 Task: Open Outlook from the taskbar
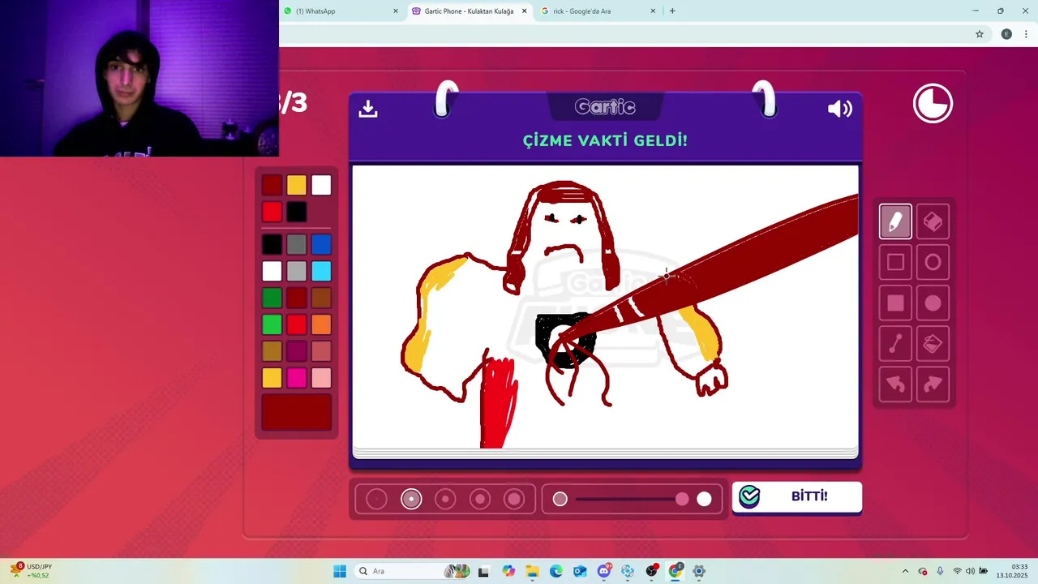point(580,571)
